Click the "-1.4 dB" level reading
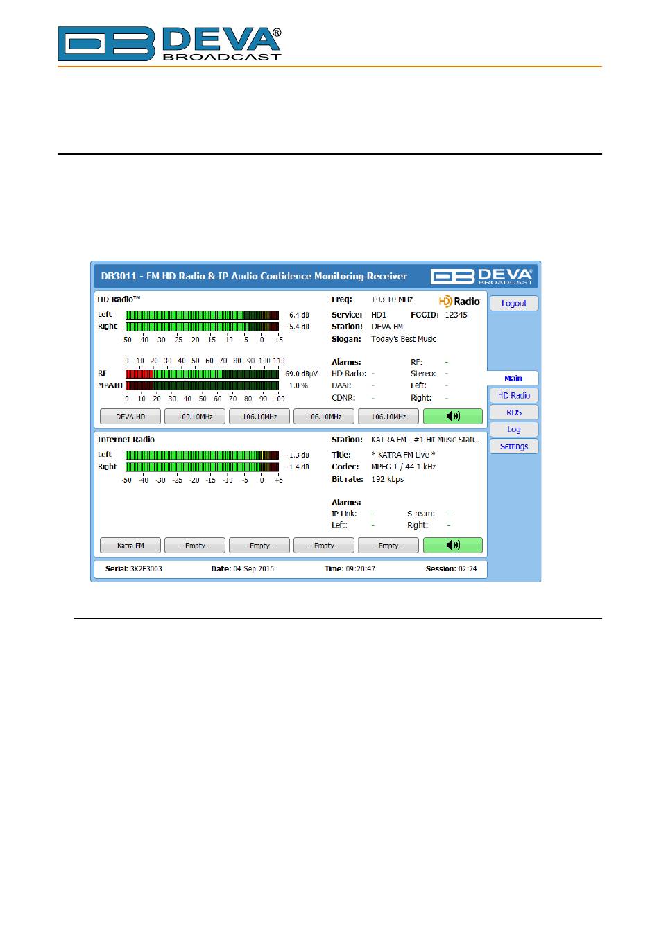Screen dimensions: 659x938 pos(298,467)
